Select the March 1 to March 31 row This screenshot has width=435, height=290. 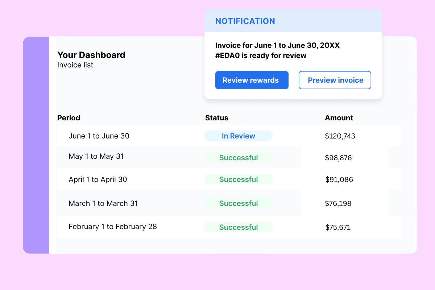pos(103,203)
